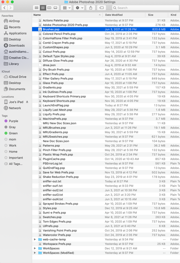The image size is (180, 263).
Task: Go forward with the right chevron button
Action: [x=11, y=8]
